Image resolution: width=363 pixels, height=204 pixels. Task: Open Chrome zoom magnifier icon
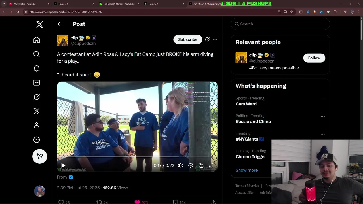pos(279,12)
